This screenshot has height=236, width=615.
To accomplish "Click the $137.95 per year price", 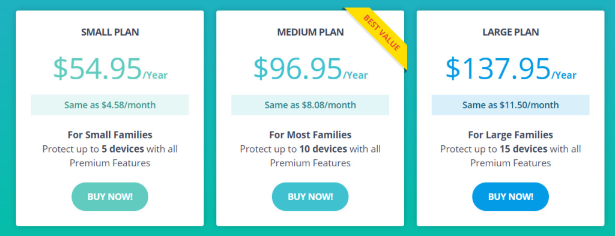I will pyautogui.click(x=510, y=68).
